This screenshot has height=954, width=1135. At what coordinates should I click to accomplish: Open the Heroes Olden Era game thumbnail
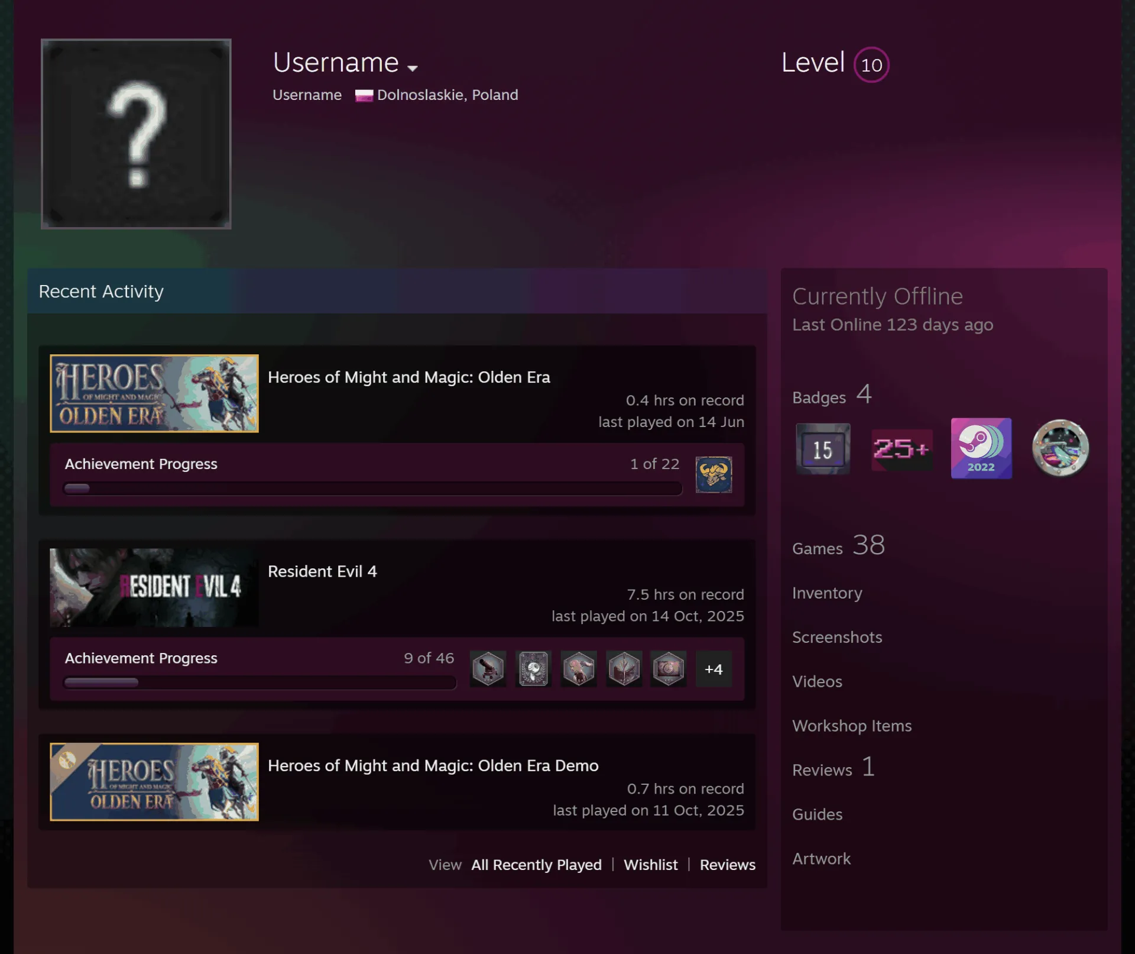coord(154,393)
